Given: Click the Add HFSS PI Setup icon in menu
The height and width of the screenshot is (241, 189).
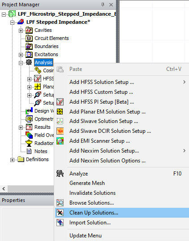Looking at the screenshot, I should click(60, 102).
